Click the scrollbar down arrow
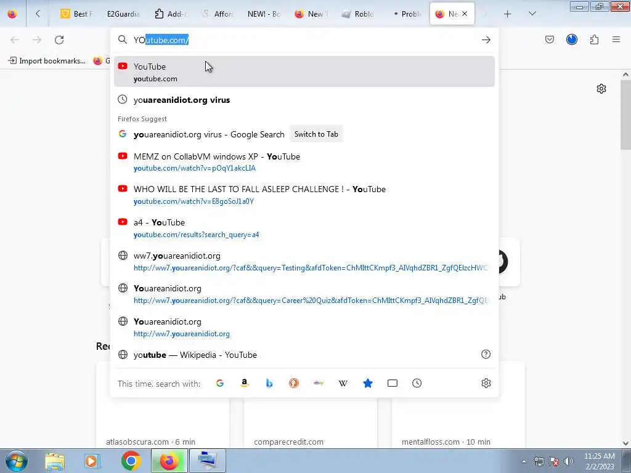 pyautogui.click(x=625, y=443)
